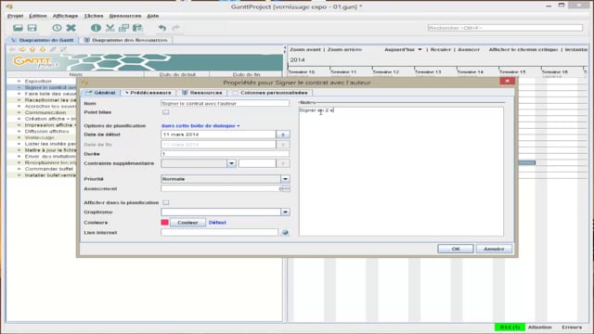
Task: Click Zoom arrière in chart toolbar
Action: pyautogui.click(x=344, y=49)
